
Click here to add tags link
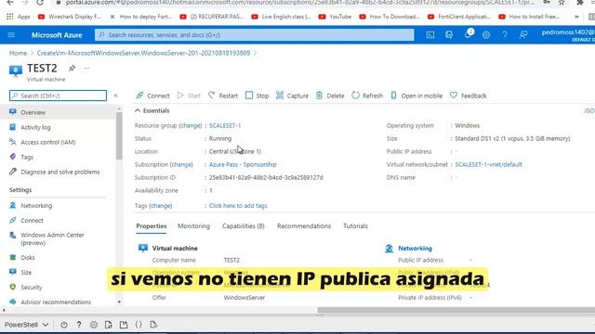tap(238, 206)
